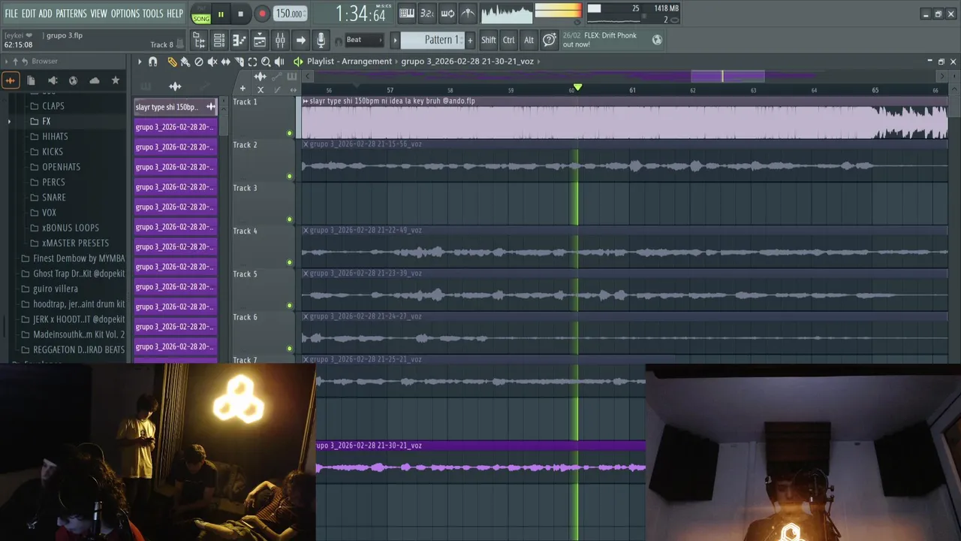Toggle the metronome icon
Image resolution: width=961 pixels, height=541 pixels.
[467, 14]
